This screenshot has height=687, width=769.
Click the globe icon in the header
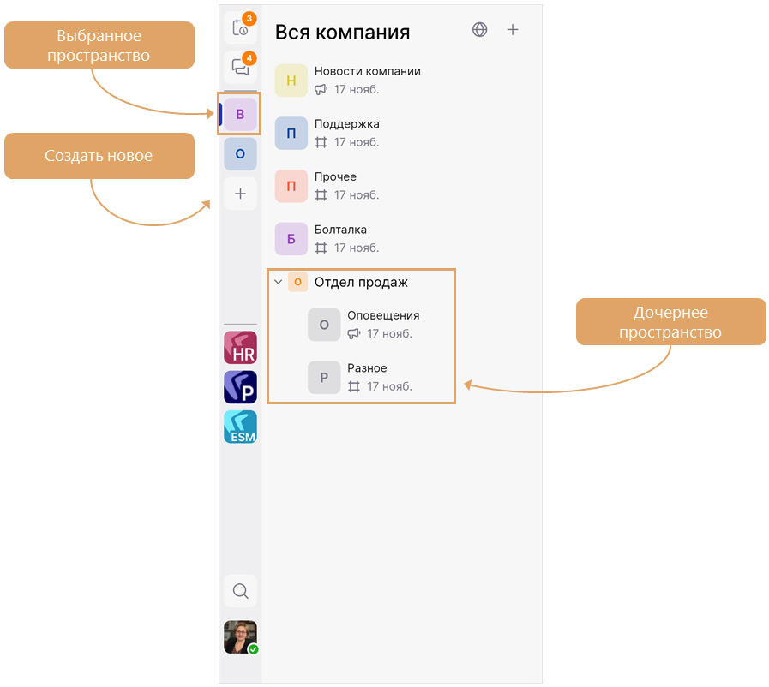[480, 30]
